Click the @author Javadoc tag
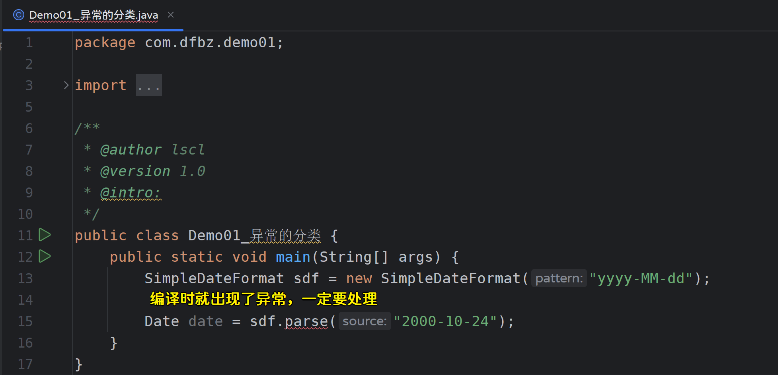Viewport: 778px width, 375px height. (x=131, y=150)
